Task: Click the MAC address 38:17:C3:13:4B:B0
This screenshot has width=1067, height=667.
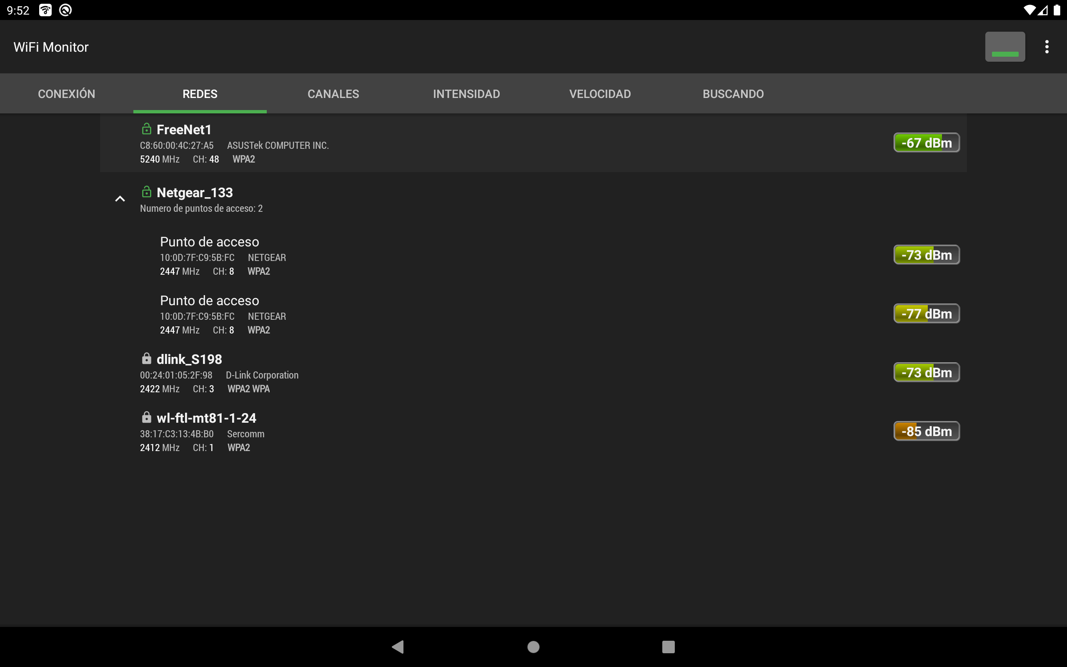Action: tap(177, 434)
